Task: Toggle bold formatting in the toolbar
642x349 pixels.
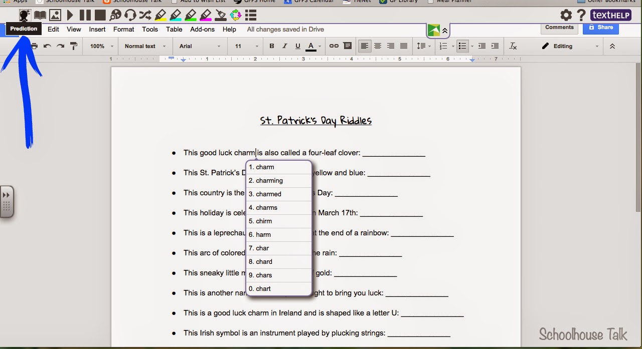Action: pos(271,46)
